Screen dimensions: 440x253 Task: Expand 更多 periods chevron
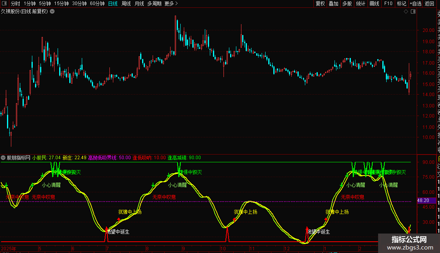point(171,4)
